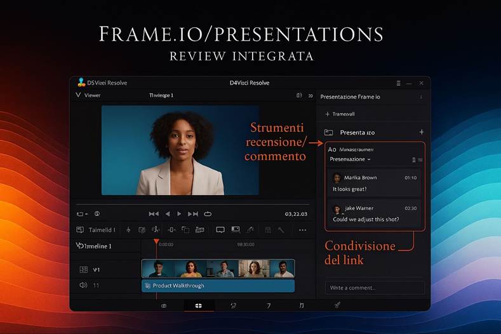Click the dual viewer layout icon

299,95
